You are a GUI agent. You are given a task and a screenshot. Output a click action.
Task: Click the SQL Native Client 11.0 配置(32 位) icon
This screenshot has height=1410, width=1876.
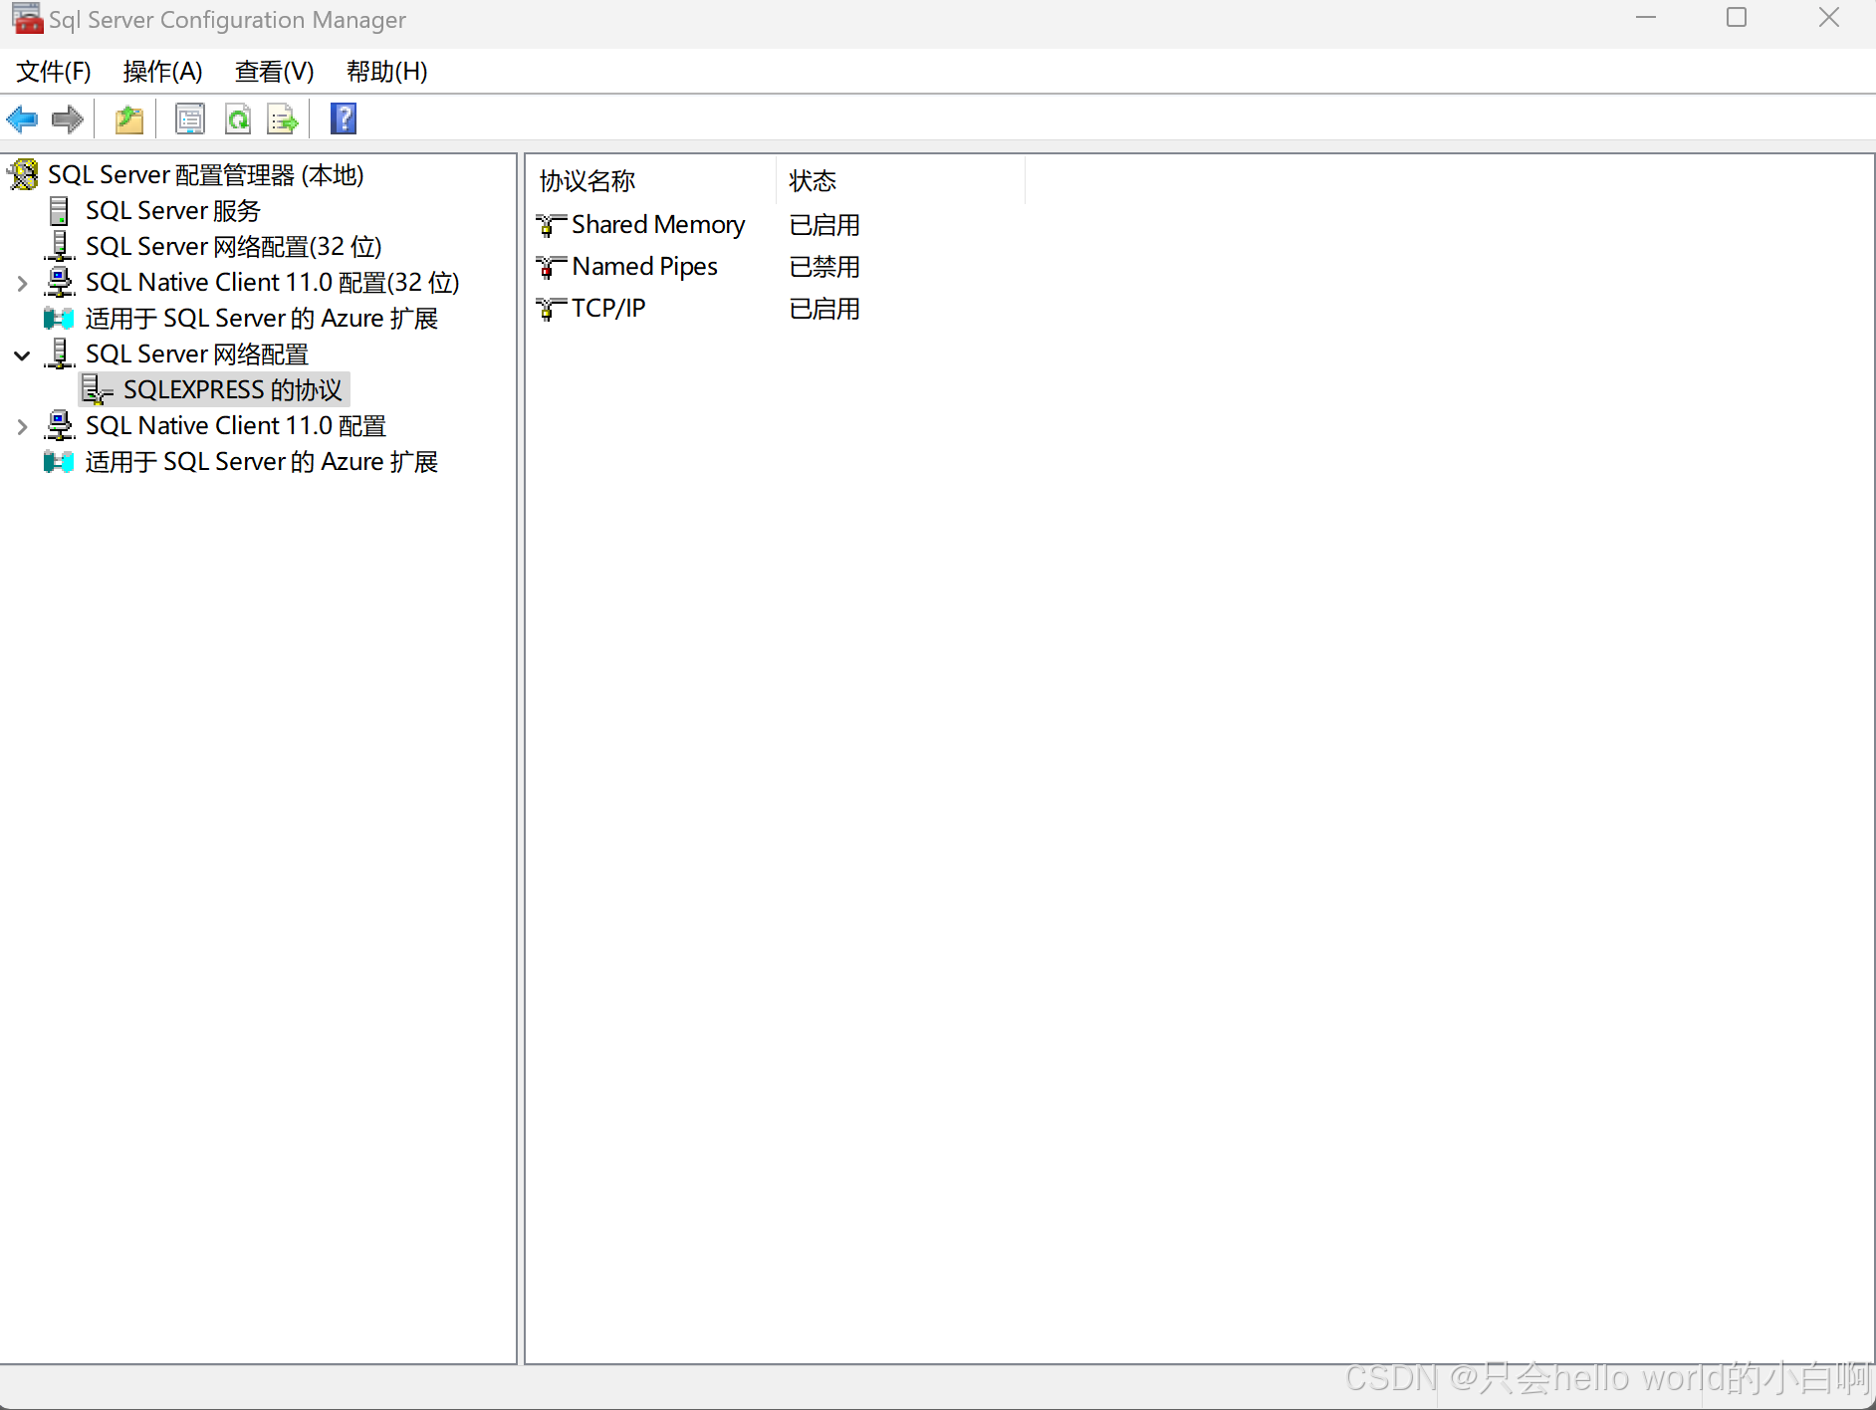pyautogui.click(x=60, y=283)
